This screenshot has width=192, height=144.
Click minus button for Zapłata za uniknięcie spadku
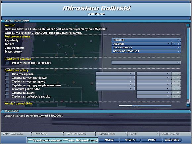(x=174, y=96)
